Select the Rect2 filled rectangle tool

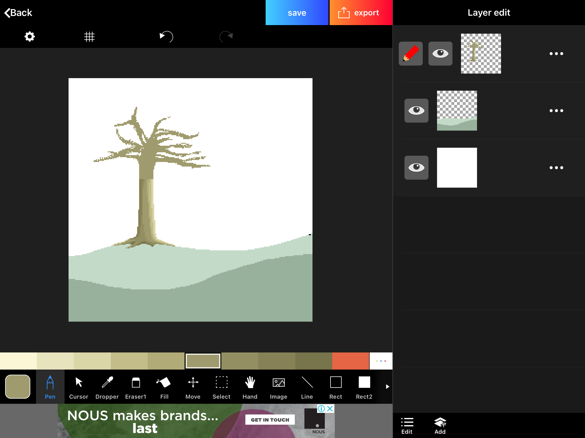click(364, 387)
